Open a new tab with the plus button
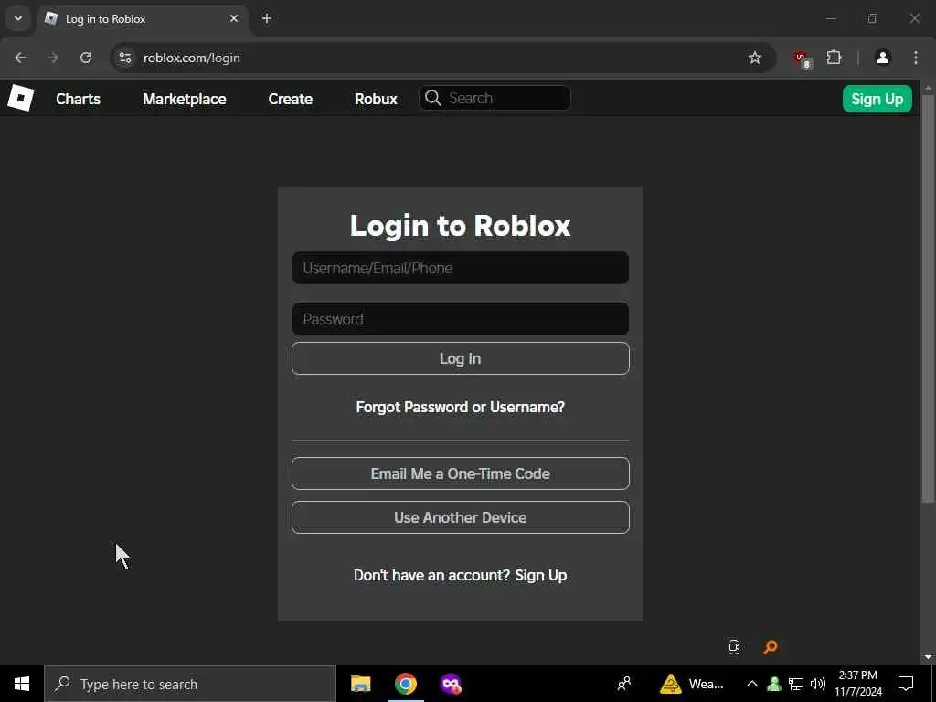The width and height of the screenshot is (936, 702). (x=267, y=18)
